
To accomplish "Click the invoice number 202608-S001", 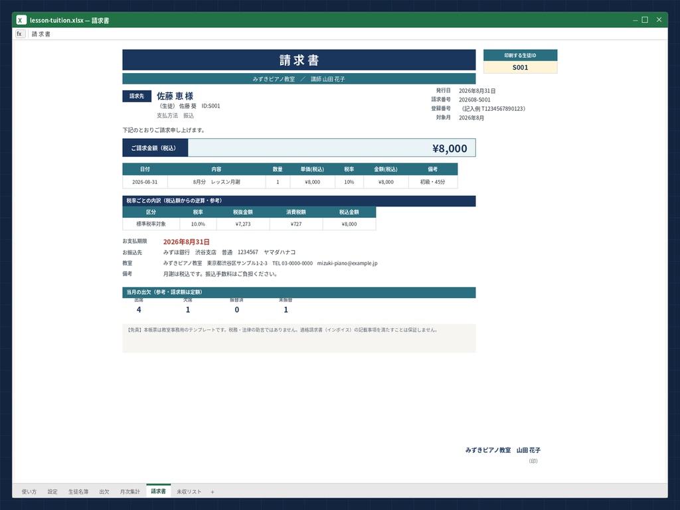I will coord(474,100).
